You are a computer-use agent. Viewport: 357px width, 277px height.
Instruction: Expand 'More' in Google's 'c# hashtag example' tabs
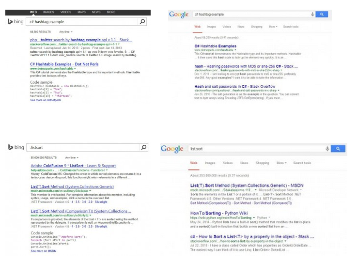(x=273, y=27)
